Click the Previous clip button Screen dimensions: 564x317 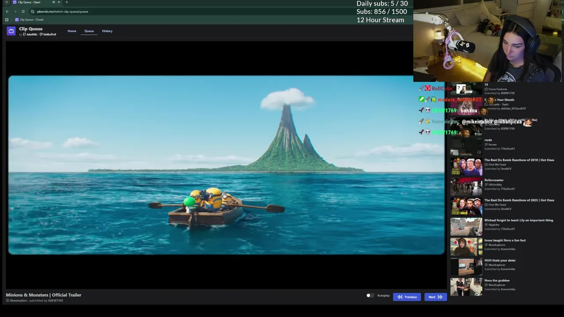[407, 297]
